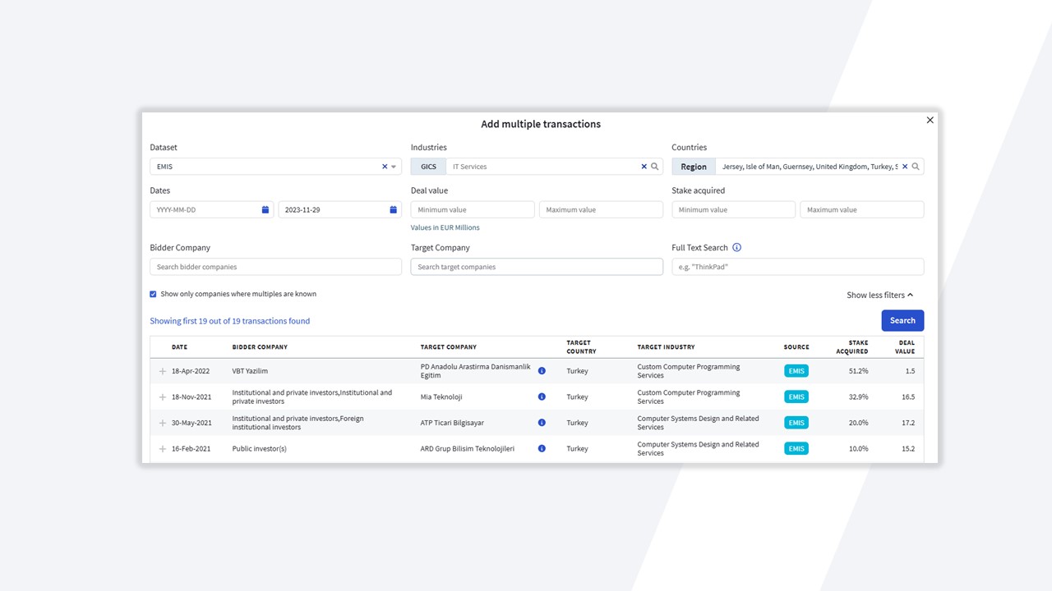Image resolution: width=1052 pixels, height=591 pixels.
Task: Switch industry classification via GICS tab
Action: (x=428, y=167)
